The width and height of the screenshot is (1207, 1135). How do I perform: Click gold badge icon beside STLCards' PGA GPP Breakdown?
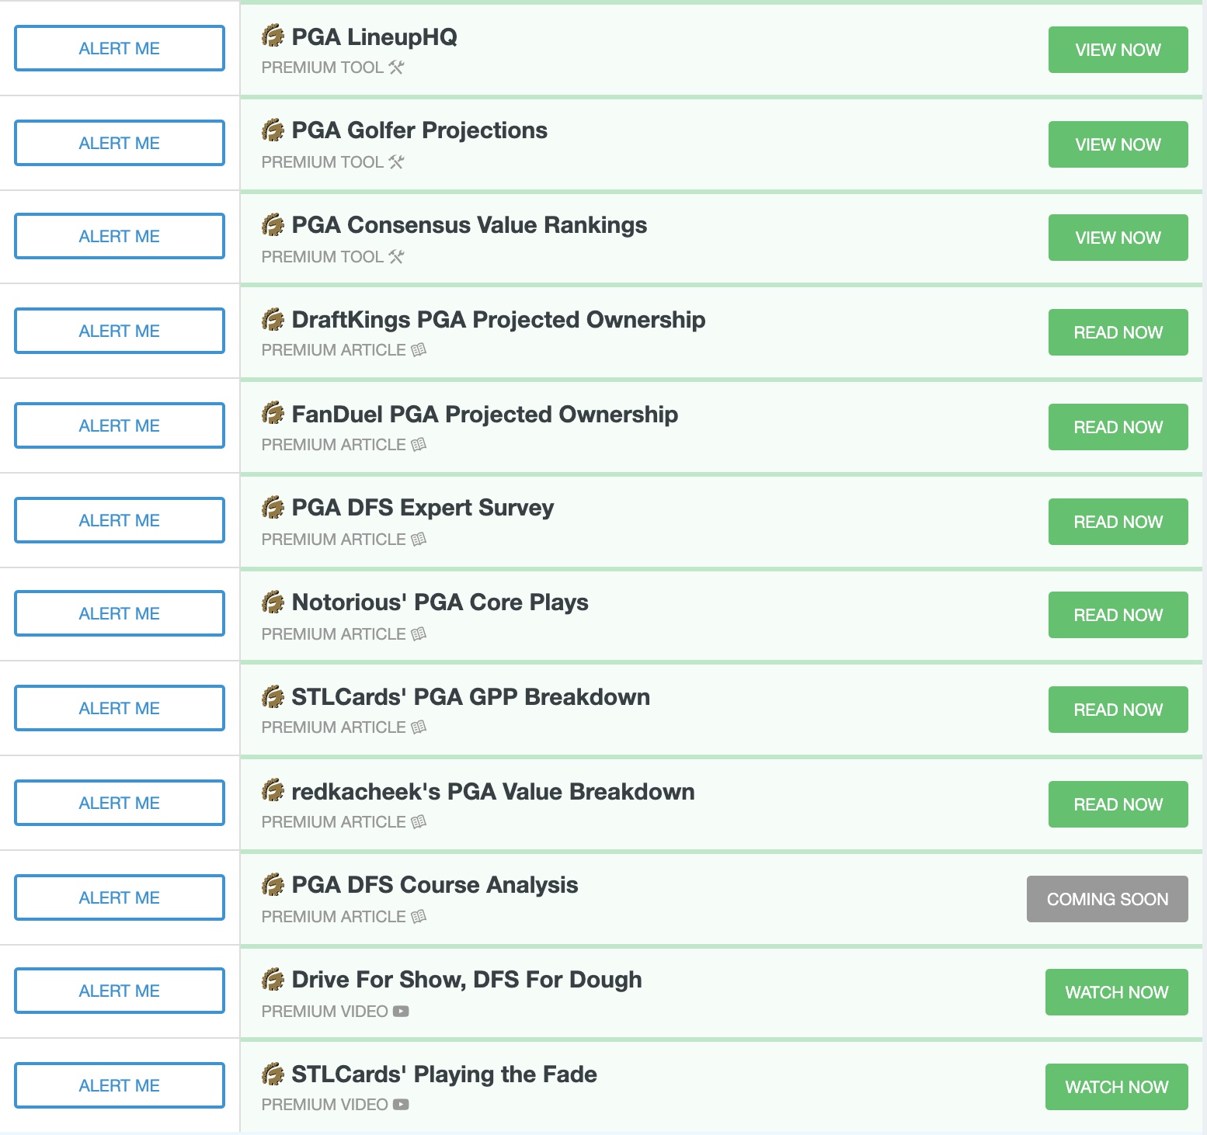[x=273, y=696]
